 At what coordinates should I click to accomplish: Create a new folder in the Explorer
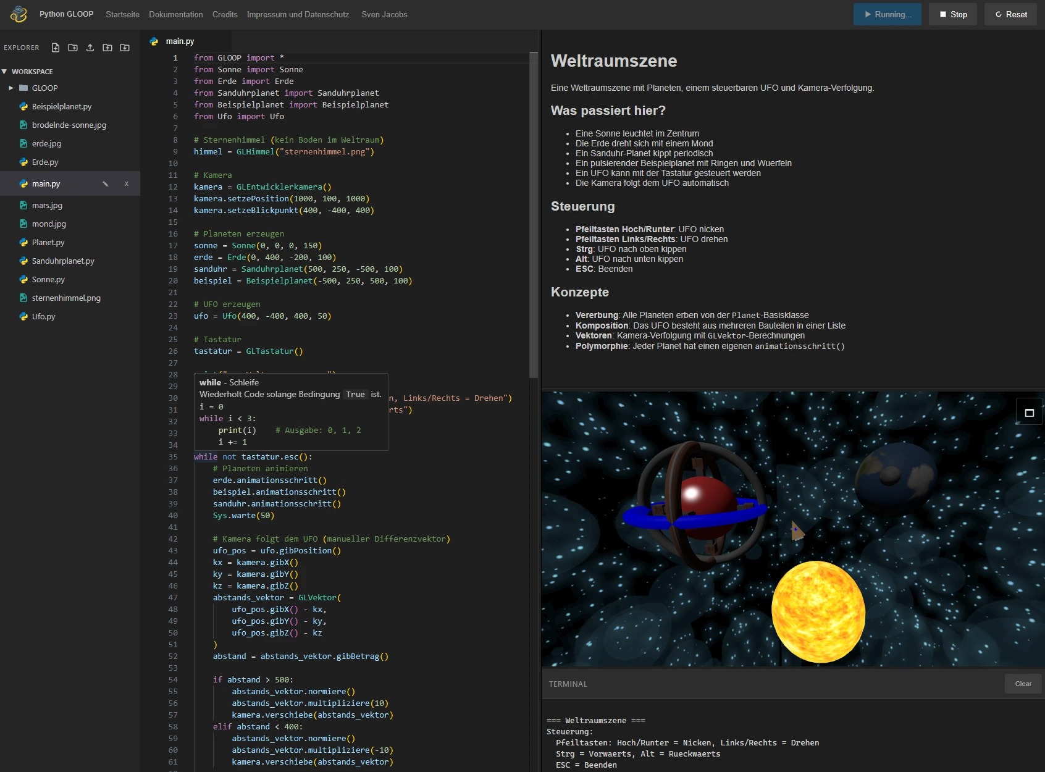(73, 47)
